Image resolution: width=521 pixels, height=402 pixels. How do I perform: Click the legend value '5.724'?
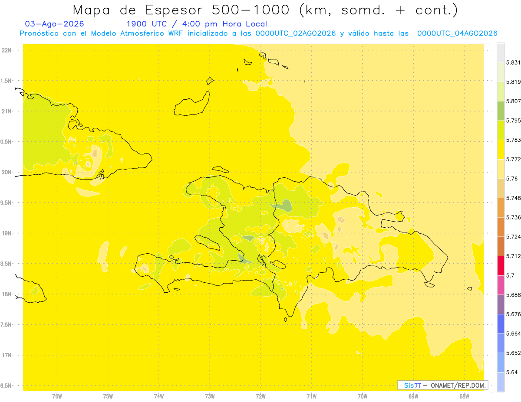513,237
